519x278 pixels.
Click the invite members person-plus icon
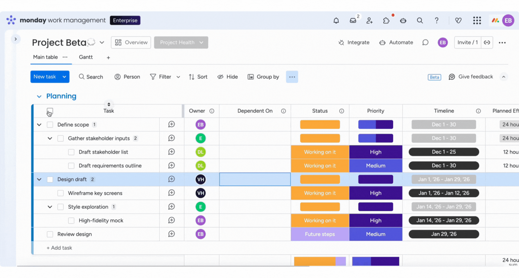(370, 21)
